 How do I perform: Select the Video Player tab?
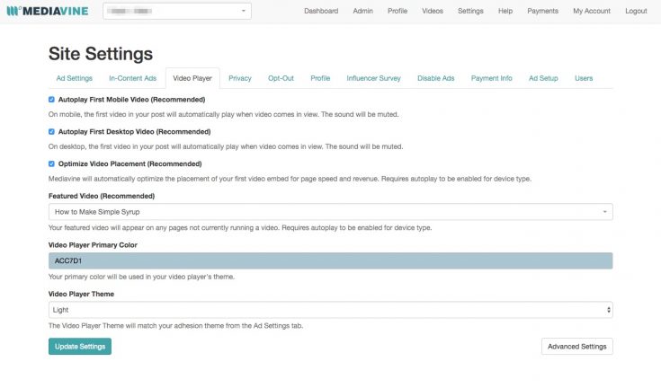(x=192, y=78)
